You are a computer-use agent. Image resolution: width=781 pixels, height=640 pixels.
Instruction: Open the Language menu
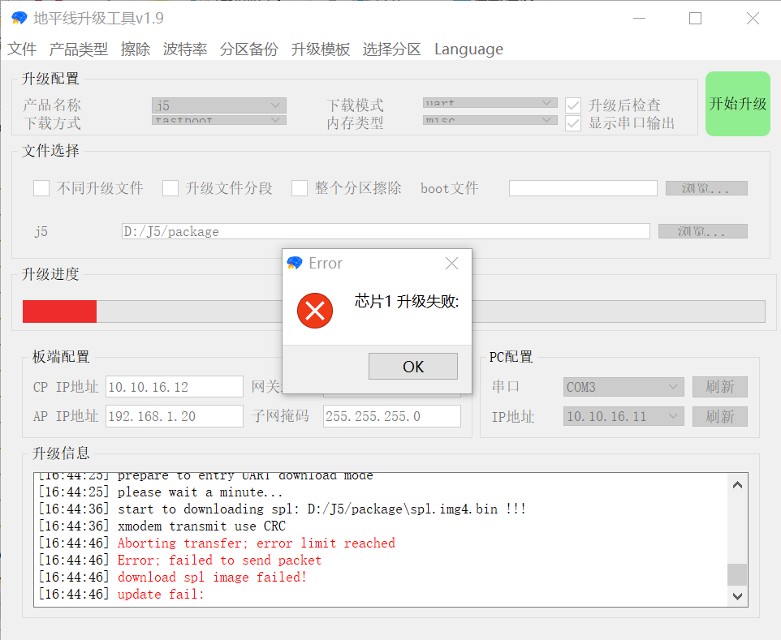click(468, 49)
